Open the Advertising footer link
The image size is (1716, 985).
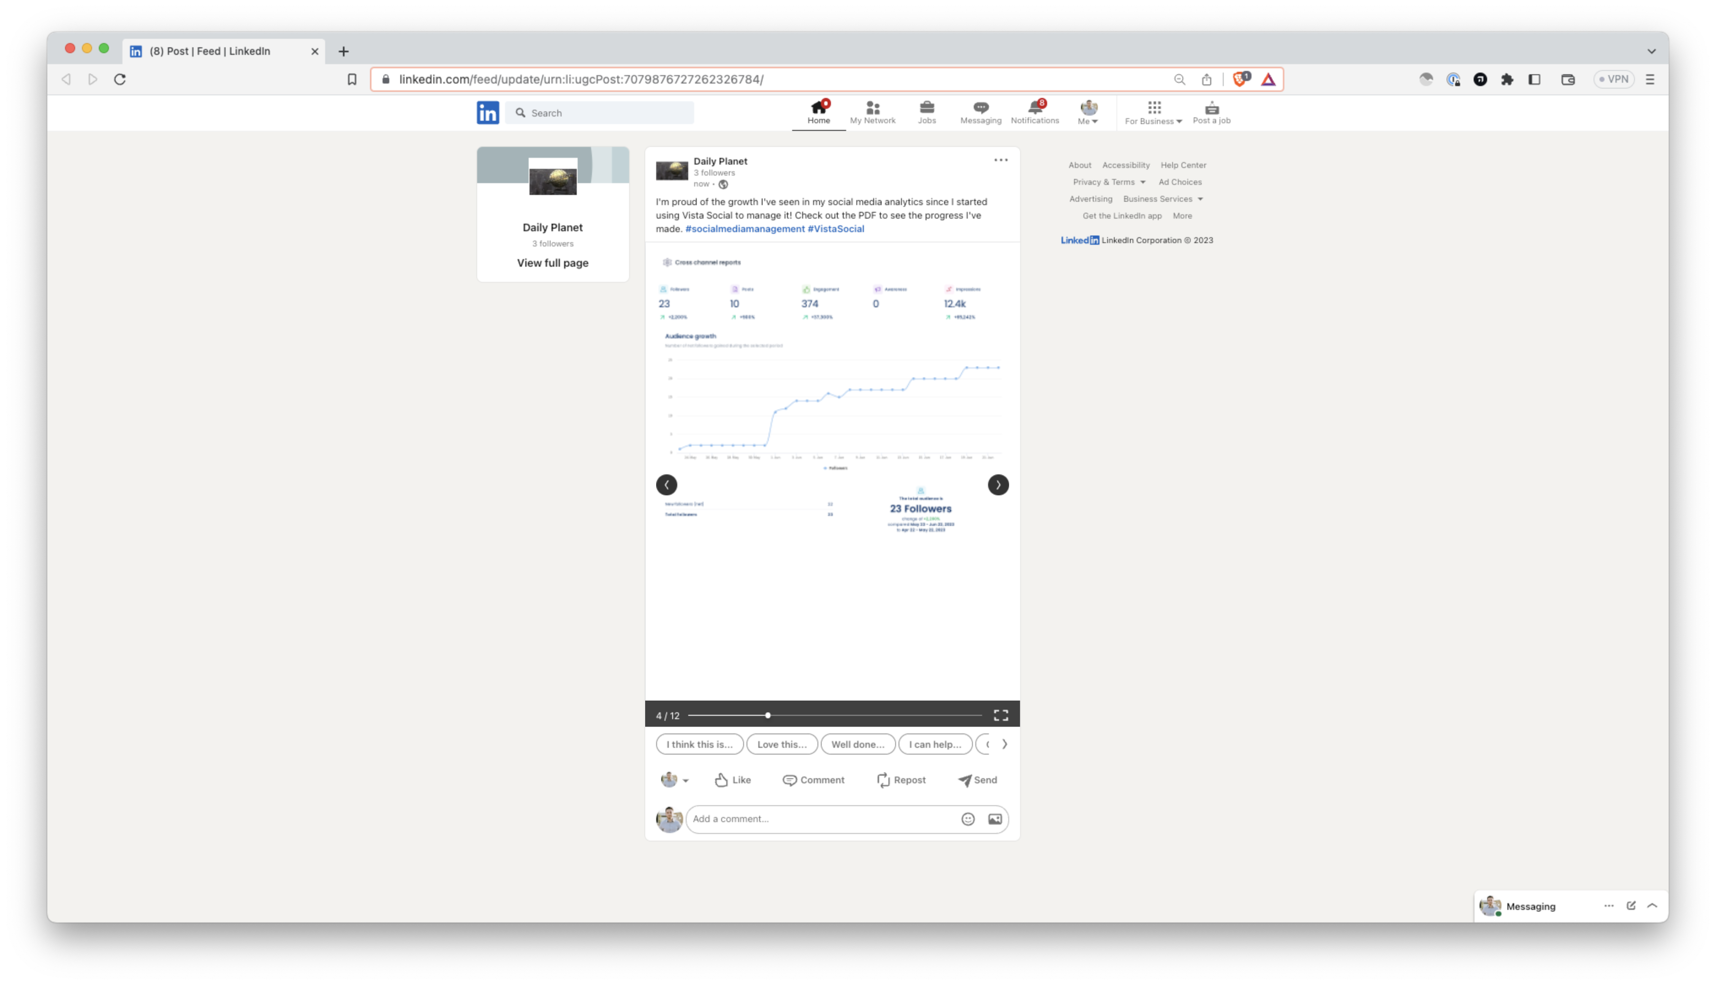click(1090, 199)
